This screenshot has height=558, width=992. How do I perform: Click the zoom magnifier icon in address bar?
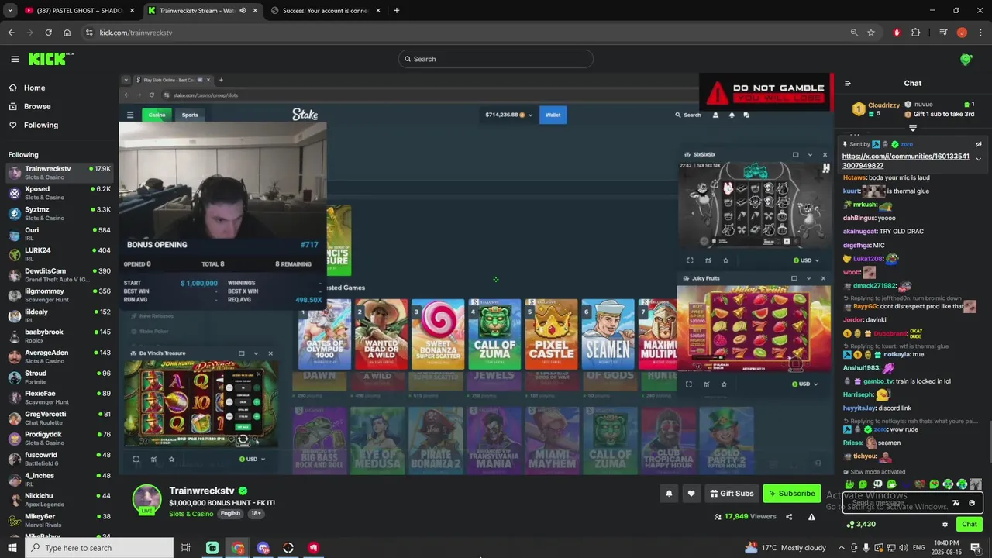pyautogui.click(x=854, y=33)
